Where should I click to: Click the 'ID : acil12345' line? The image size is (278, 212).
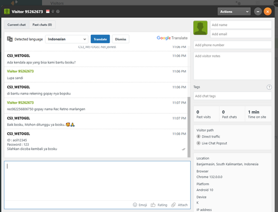17,140
